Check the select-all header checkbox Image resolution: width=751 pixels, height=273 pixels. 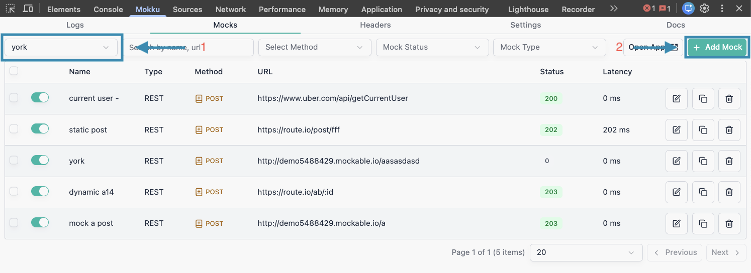pos(14,71)
